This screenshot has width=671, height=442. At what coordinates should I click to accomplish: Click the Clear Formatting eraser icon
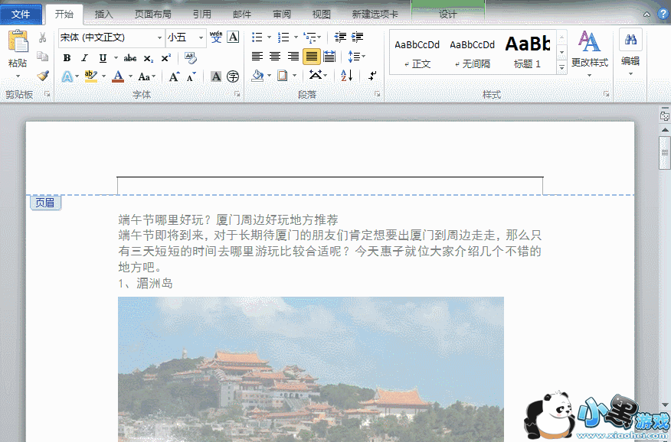[x=191, y=58]
